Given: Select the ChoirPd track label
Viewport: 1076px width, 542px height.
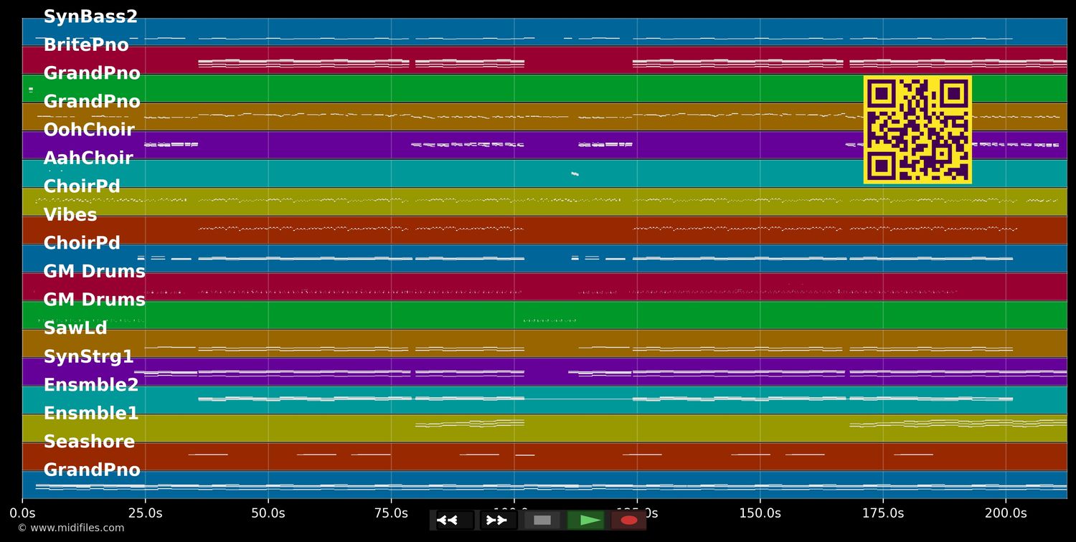Looking at the screenshot, I should pos(82,186).
